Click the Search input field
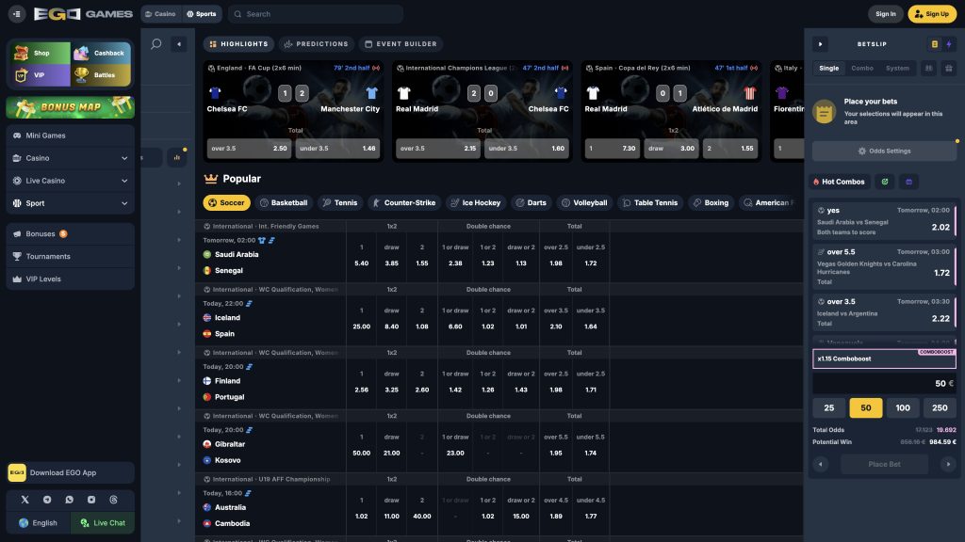Viewport: 965px width, 542px height. 316,13
